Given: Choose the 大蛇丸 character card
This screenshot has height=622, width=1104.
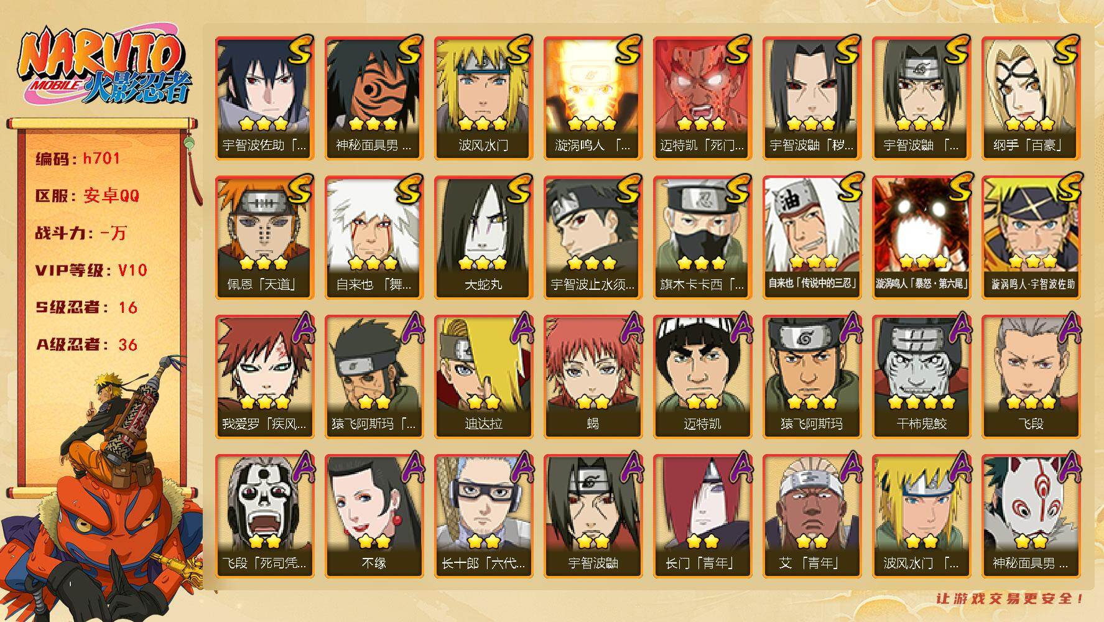Looking at the screenshot, I should [x=483, y=238].
